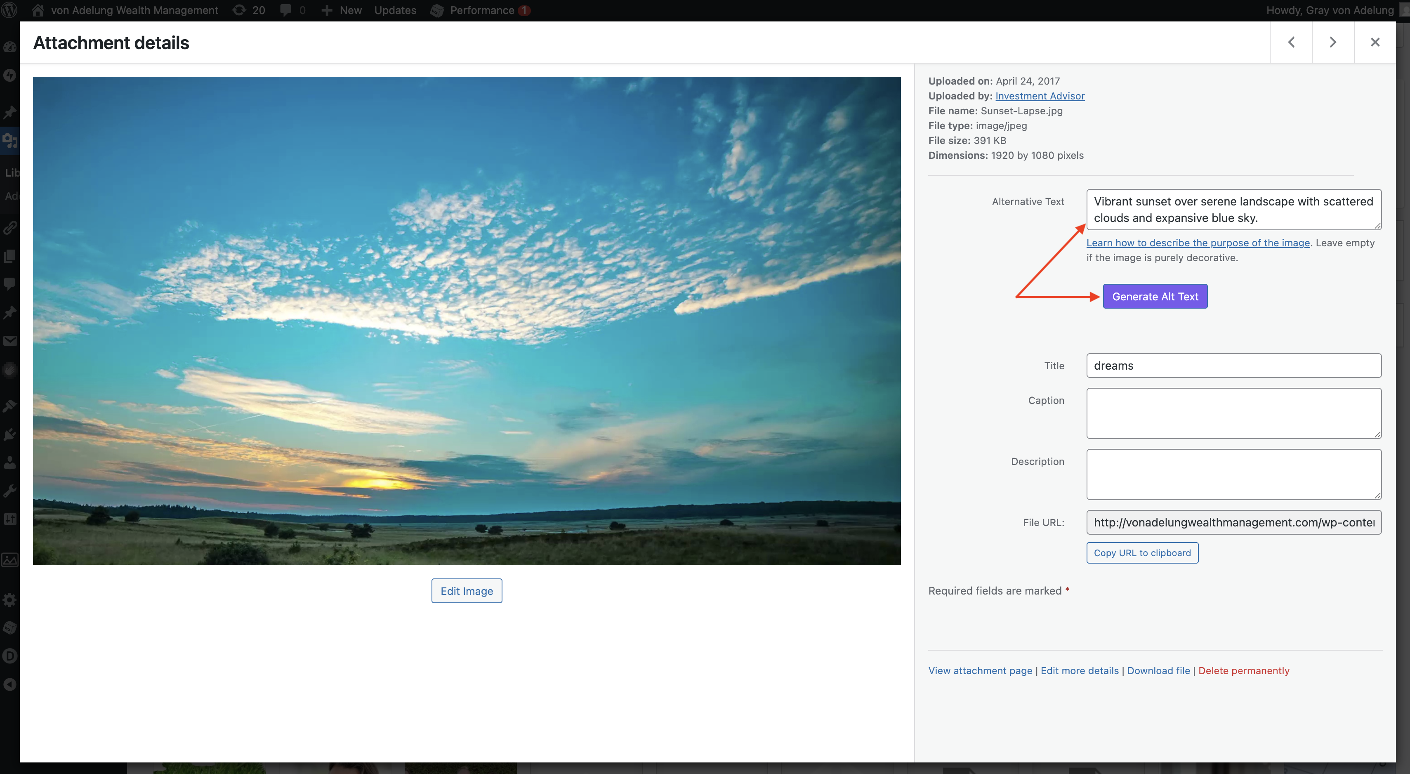Open the framed picture sidebar icon
Viewport: 1410px width, 774px height.
click(x=10, y=560)
